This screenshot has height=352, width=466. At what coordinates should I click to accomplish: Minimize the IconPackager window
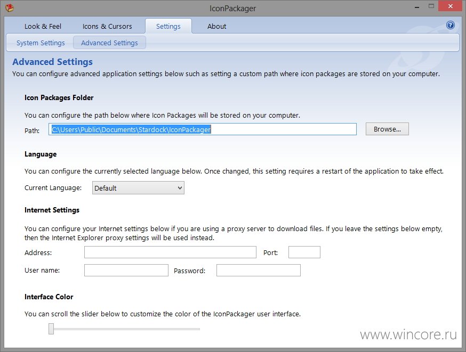click(417, 7)
